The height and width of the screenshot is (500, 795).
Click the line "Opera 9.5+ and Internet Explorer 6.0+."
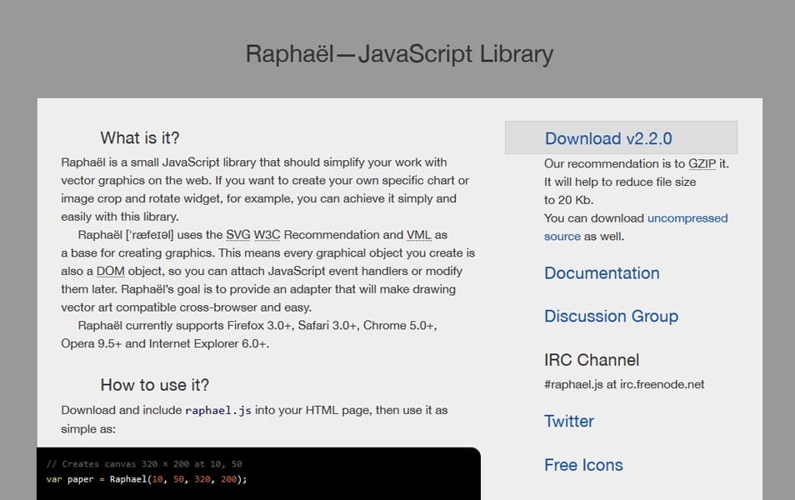(x=165, y=344)
